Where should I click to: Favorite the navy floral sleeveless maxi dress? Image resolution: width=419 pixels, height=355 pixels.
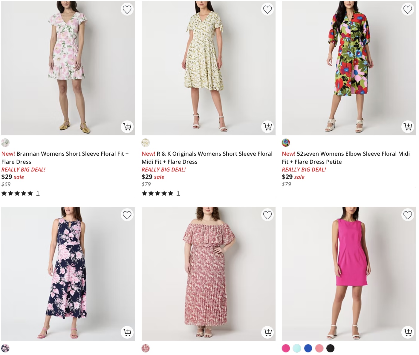[127, 215]
